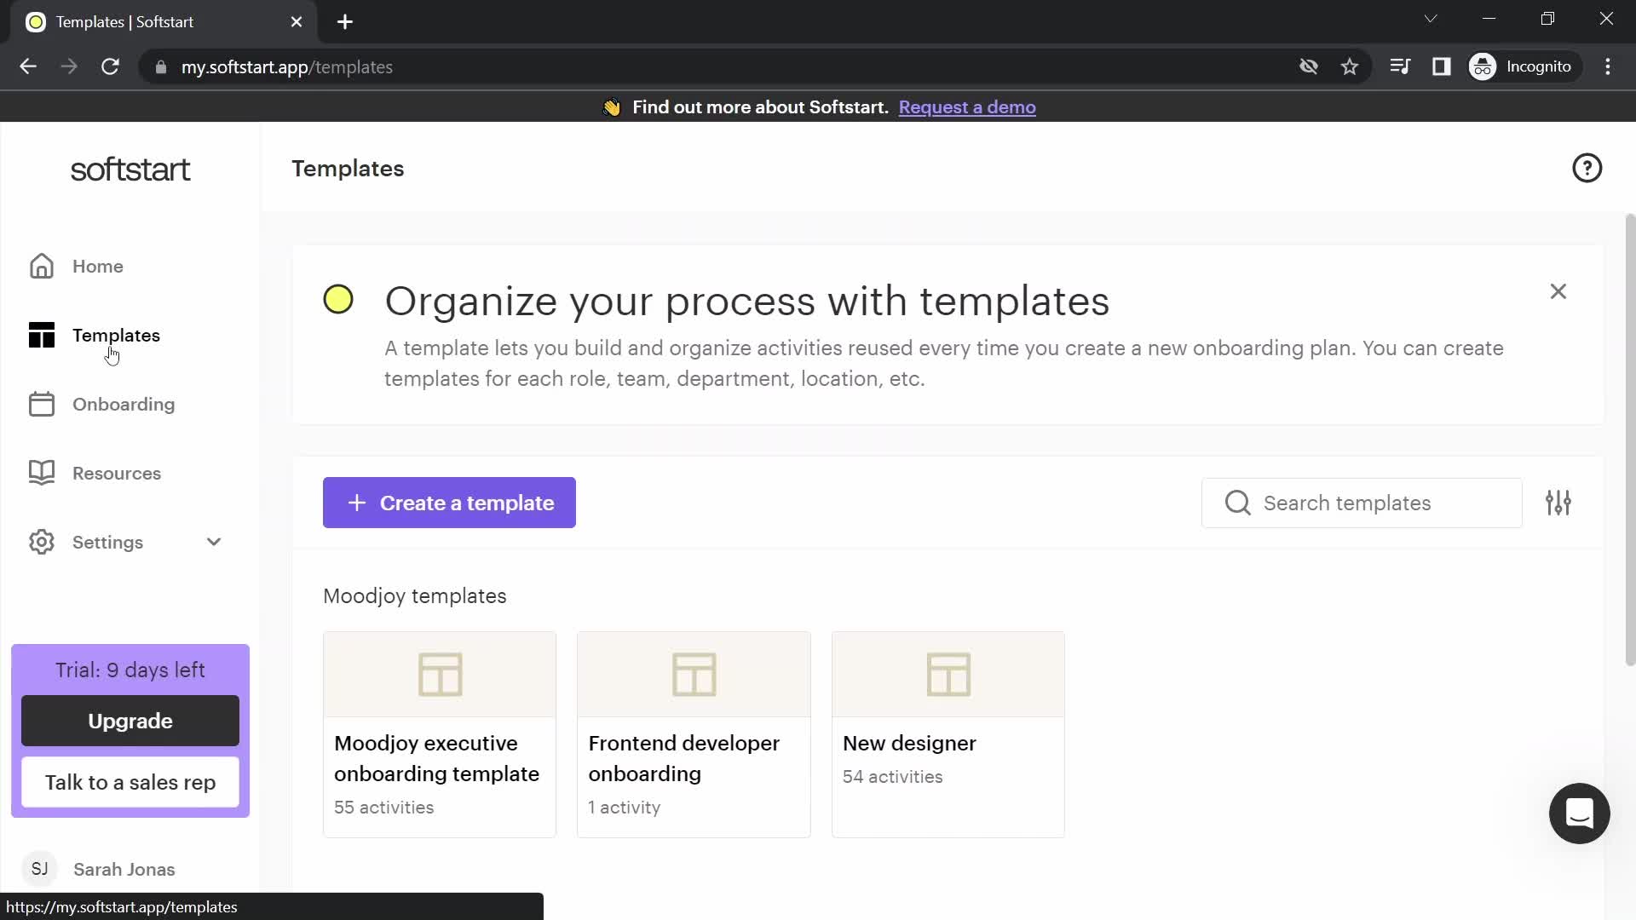
Task: Select the Templates | Softstart tab
Action: pyautogui.click(x=164, y=22)
